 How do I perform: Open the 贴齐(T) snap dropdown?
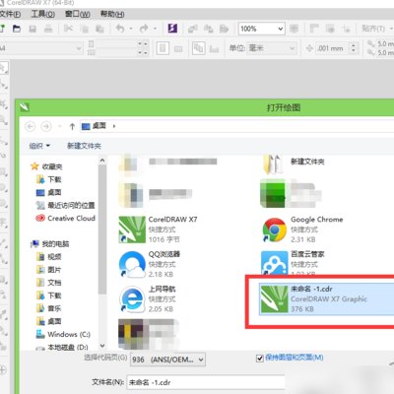click(377, 29)
